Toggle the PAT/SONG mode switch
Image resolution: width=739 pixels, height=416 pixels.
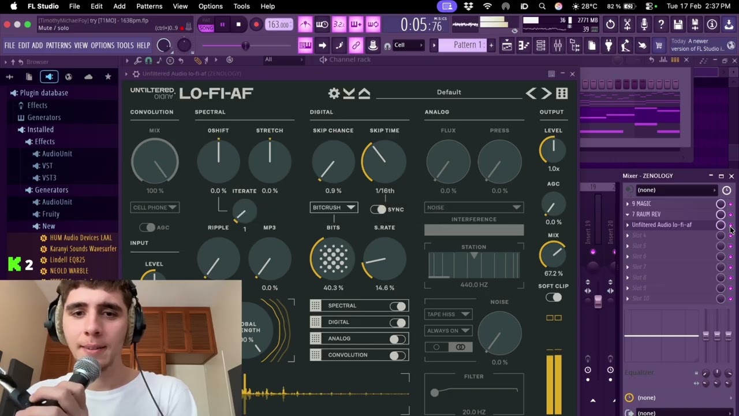(206, 25)
